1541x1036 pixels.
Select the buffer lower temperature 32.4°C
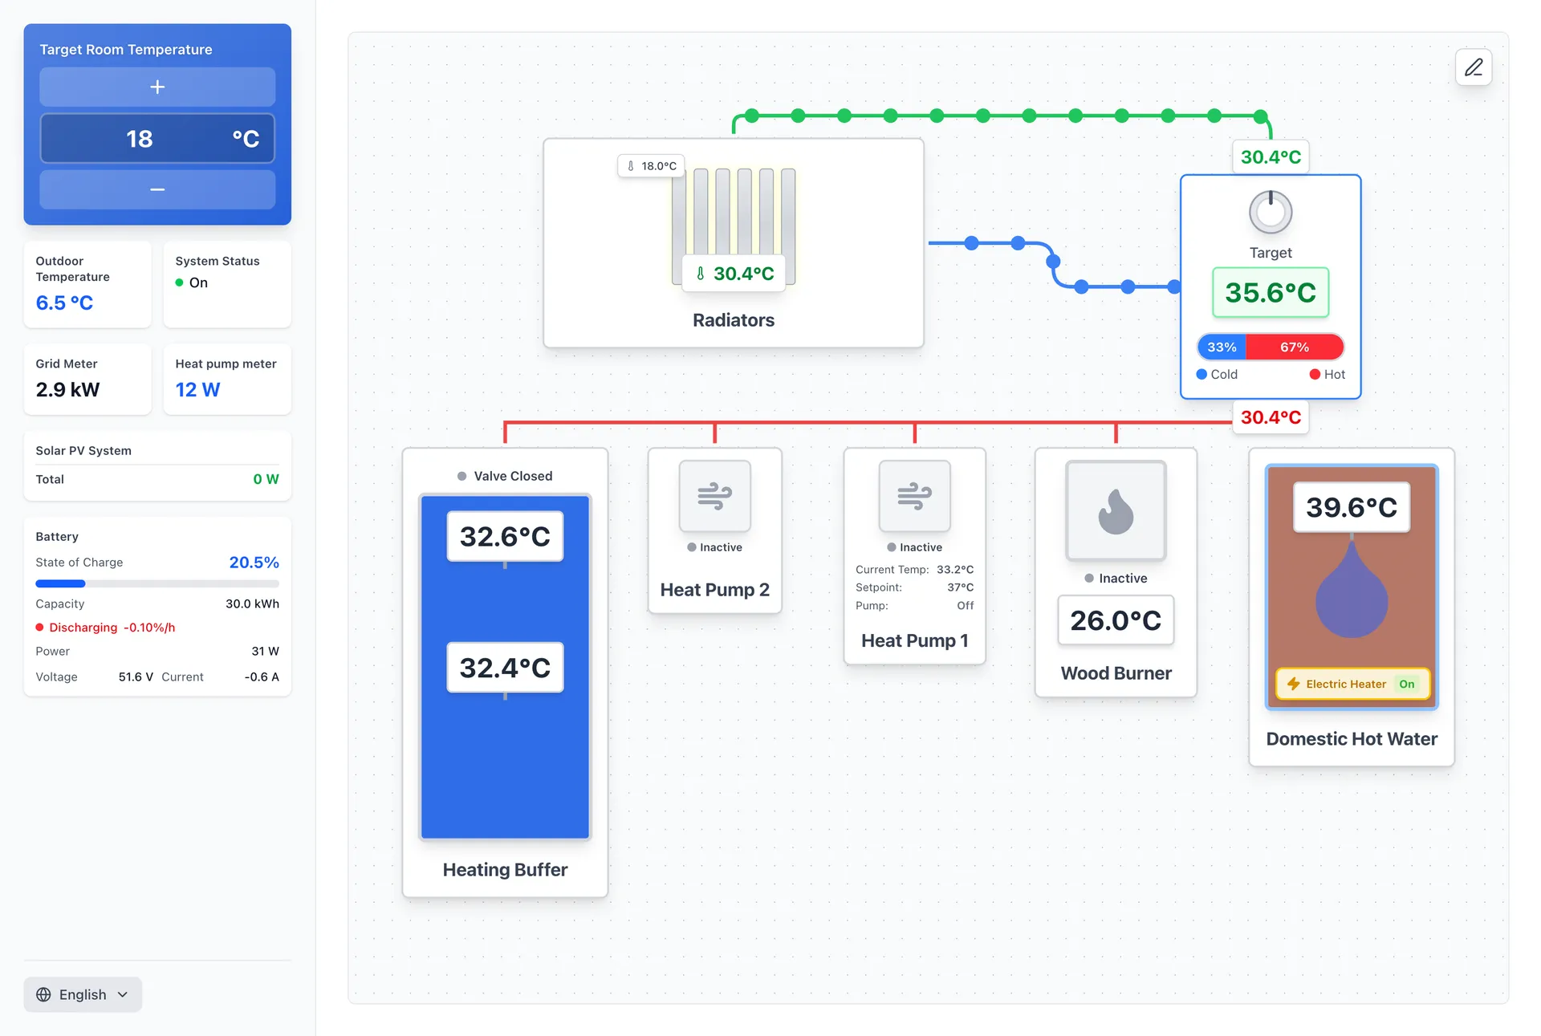(x=505, y=668)
